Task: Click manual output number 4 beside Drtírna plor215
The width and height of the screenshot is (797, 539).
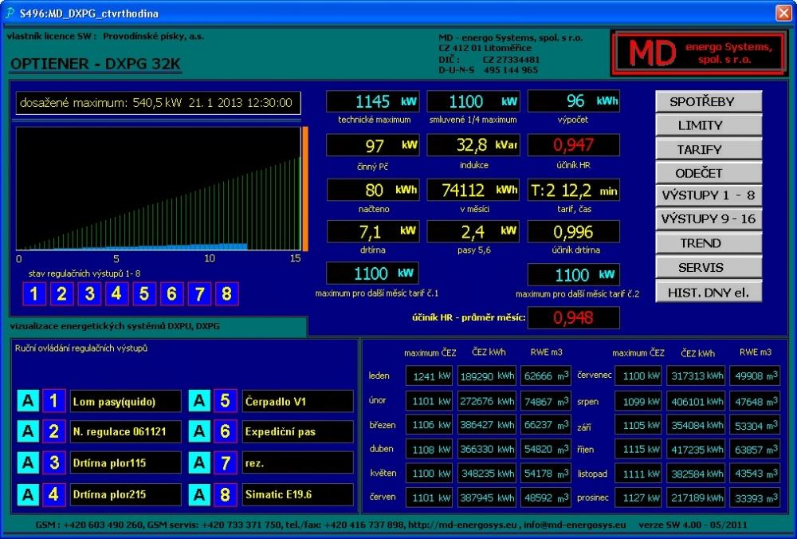Action: (x=54, y=494)
